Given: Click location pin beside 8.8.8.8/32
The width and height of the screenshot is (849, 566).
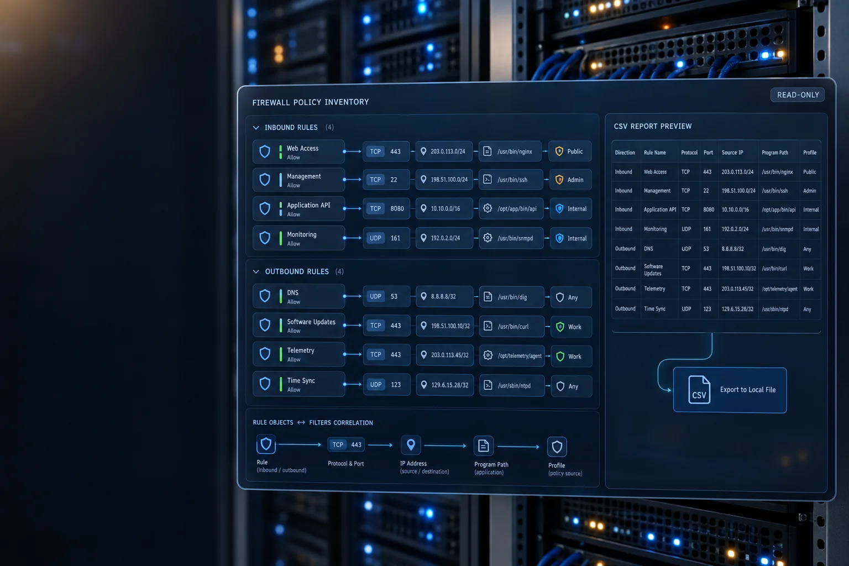Looking at the screenshot, I should tap(424, 296).
